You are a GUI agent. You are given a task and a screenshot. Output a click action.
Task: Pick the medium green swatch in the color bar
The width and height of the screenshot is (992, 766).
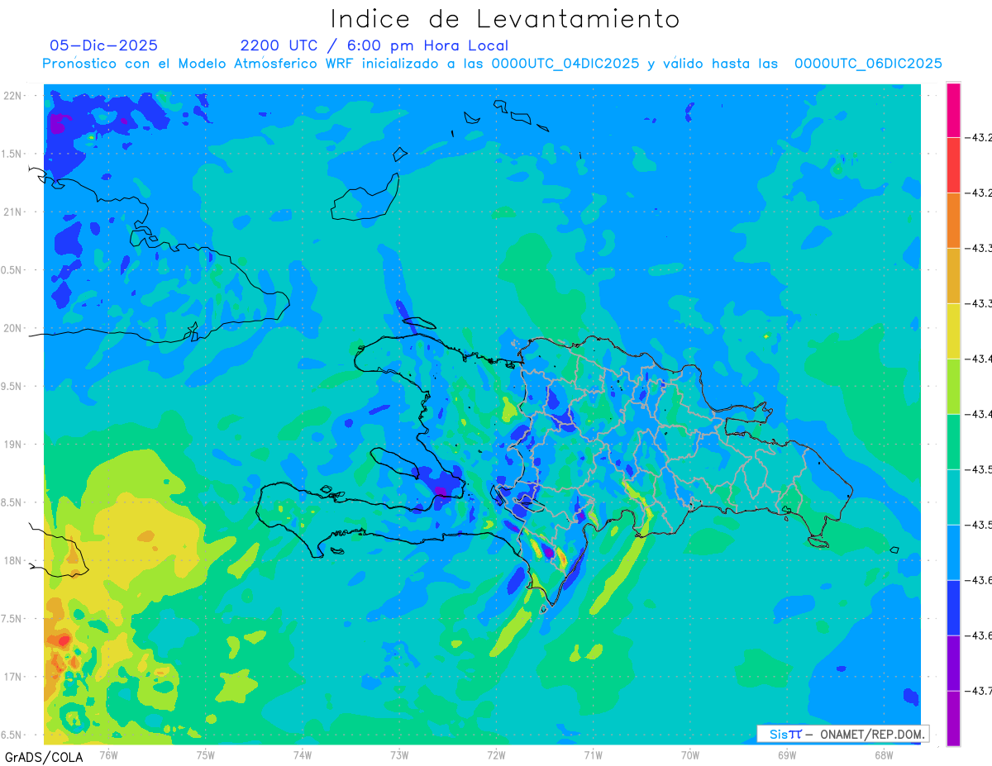[x=953, y=442]
